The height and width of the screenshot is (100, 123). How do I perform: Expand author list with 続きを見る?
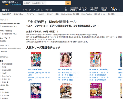tap(4, 85)
